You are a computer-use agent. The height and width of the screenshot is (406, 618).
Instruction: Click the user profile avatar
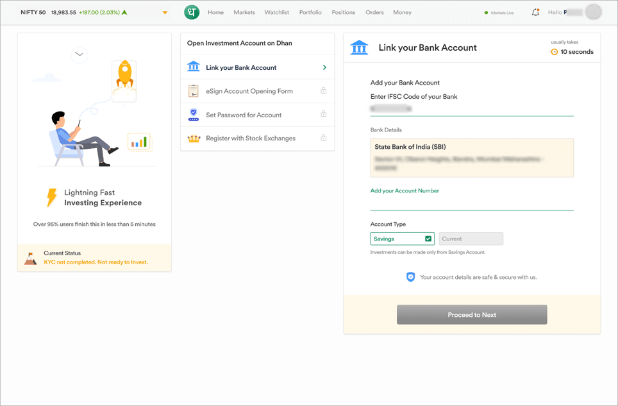point(594,12)
